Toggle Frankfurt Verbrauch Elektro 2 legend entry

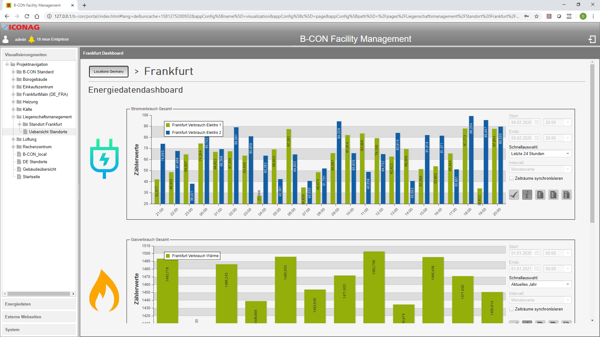click(x=196, y=133)
